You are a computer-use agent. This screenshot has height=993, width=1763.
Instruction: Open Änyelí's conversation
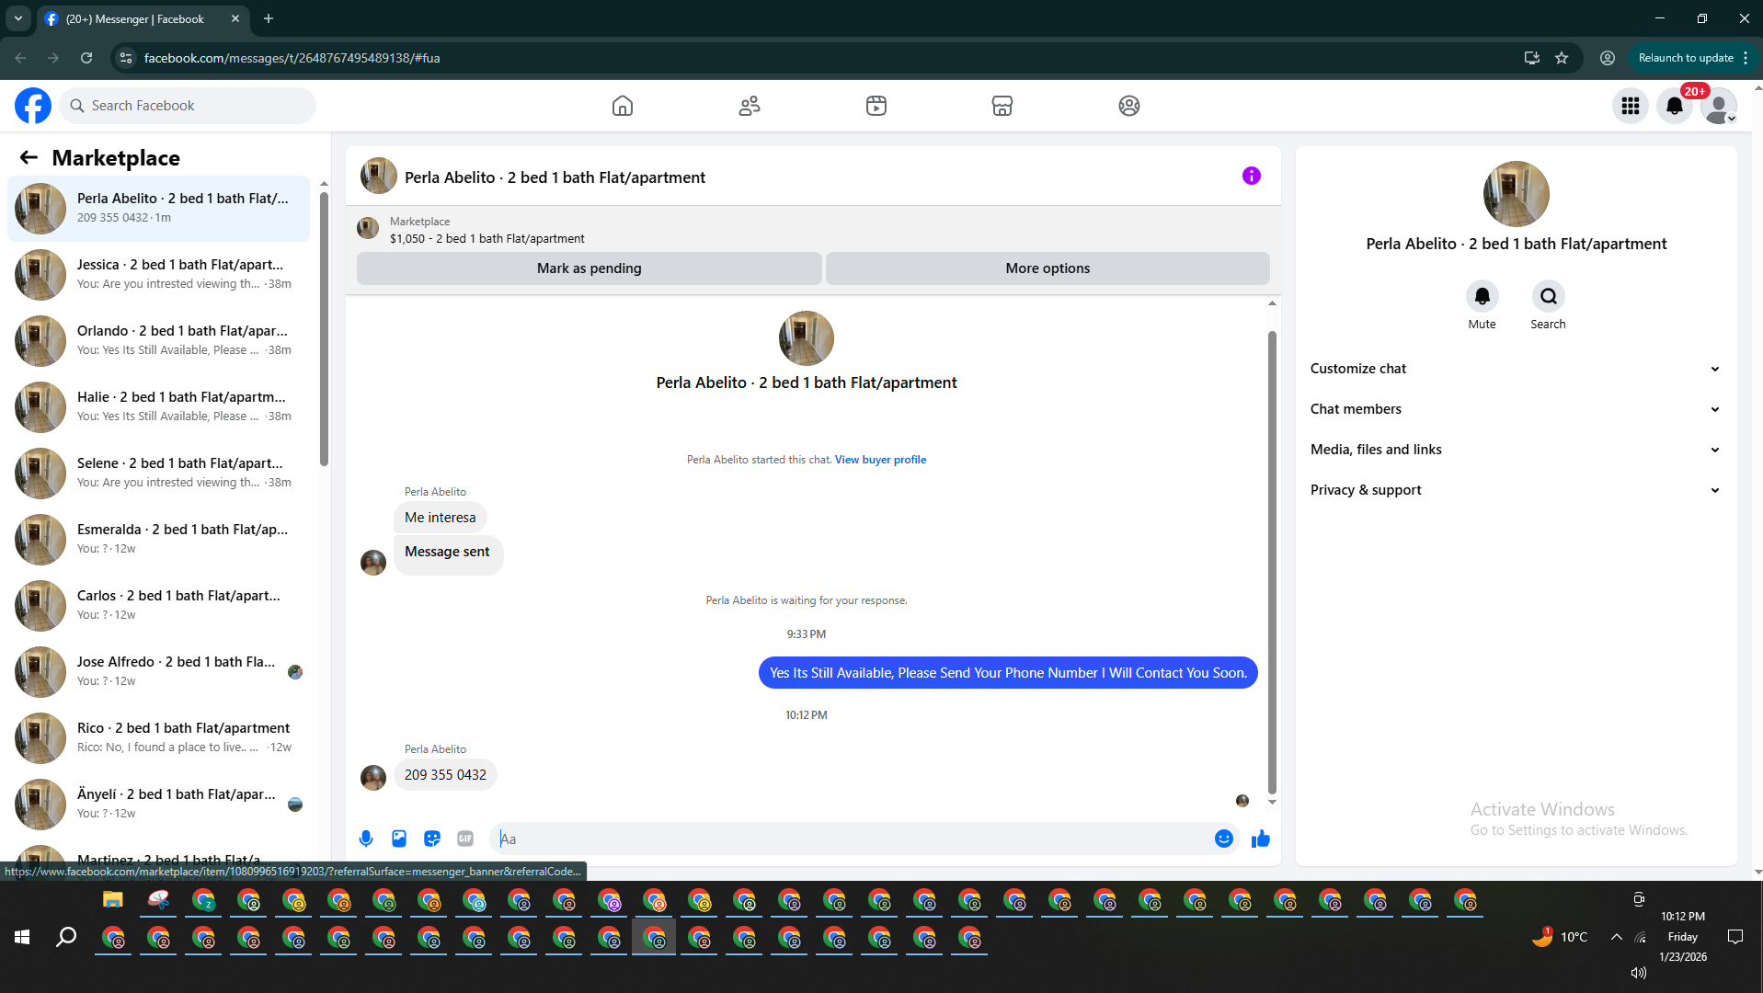(x=159, y=804)
